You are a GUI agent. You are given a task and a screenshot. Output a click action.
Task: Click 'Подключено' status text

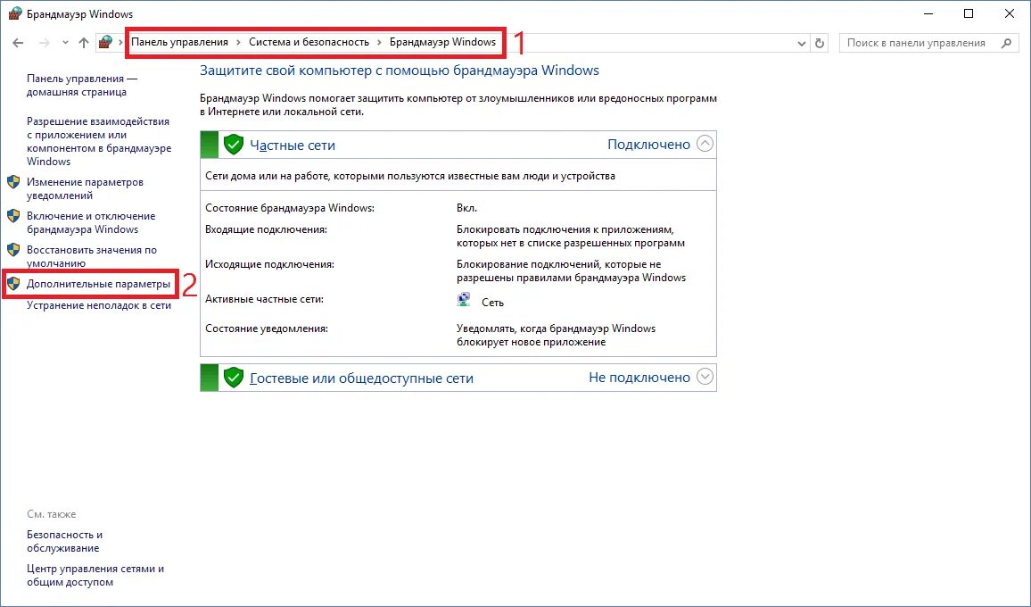(x=649, y=145)
